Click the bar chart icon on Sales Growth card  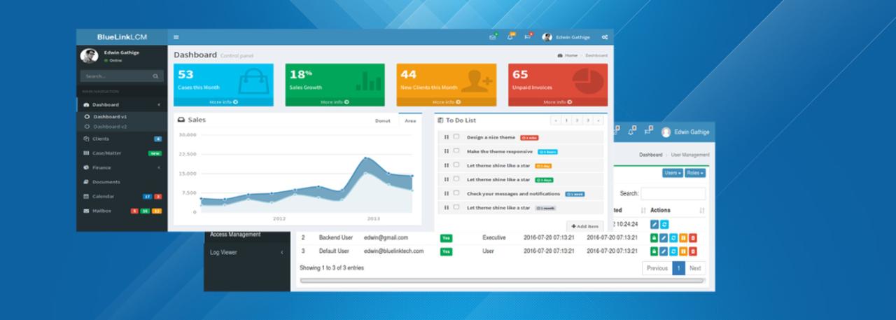point(368,82)
